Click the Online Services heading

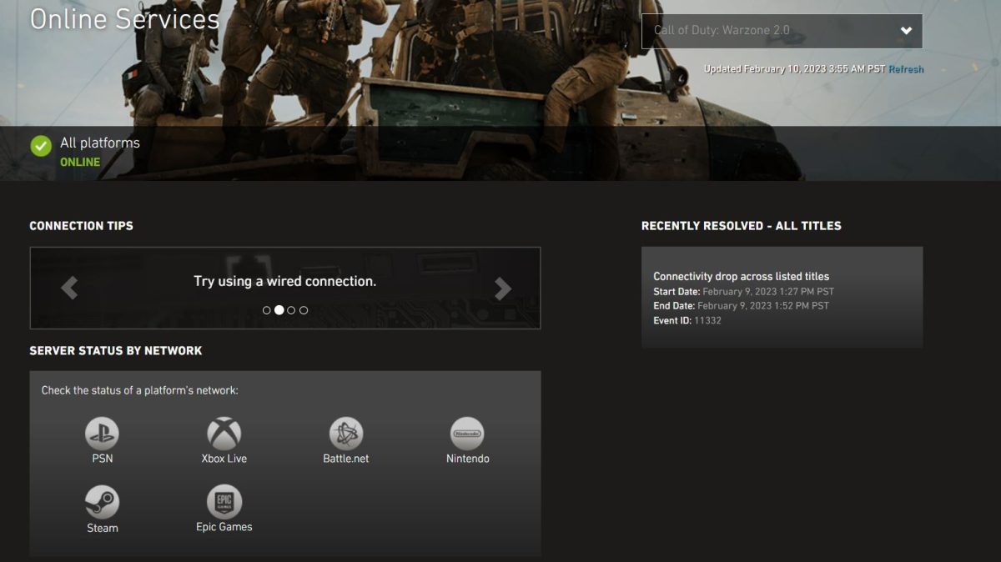tap(125, 18)
